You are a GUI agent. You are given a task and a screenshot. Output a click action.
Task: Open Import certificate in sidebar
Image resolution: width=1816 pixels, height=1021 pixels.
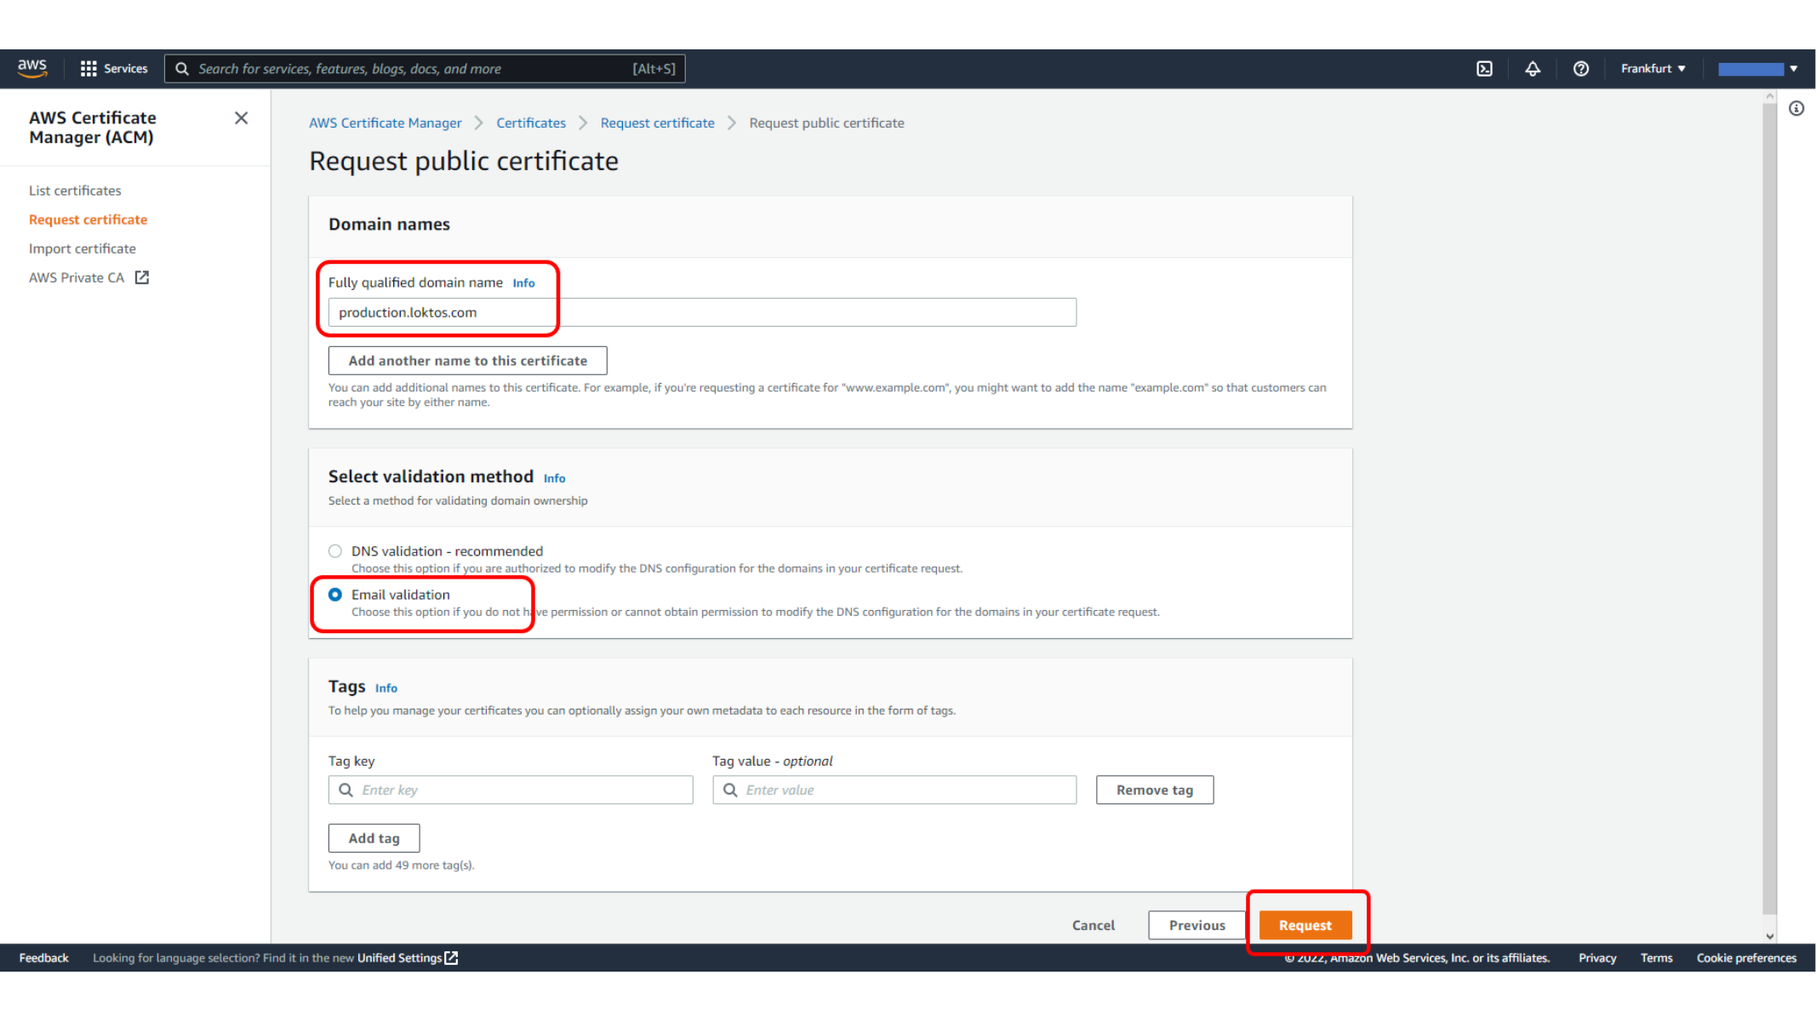[83, 248]
